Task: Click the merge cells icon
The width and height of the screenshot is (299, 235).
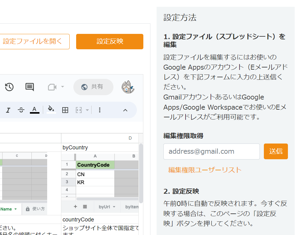Action: point(79,110)
